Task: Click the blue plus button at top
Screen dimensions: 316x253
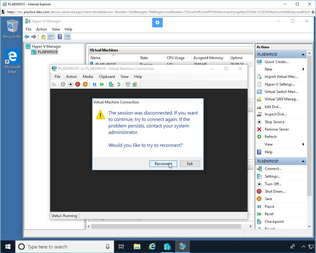Action: [x=157, y=22]
